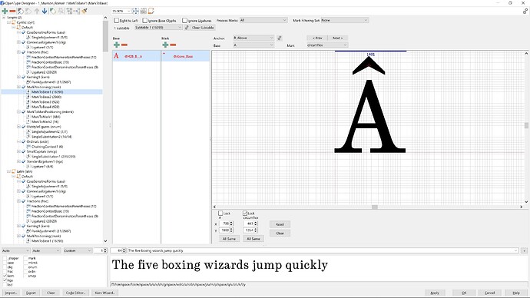Click the Reset anchor button
The image size is (530, 298).
tap(280, 224)
